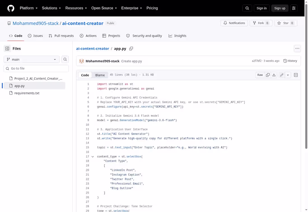The height and width of the screenshot is (212, 308).
Task: Select Project_2_AI_Content_Creator file in tree
Action: pos(38,79)
